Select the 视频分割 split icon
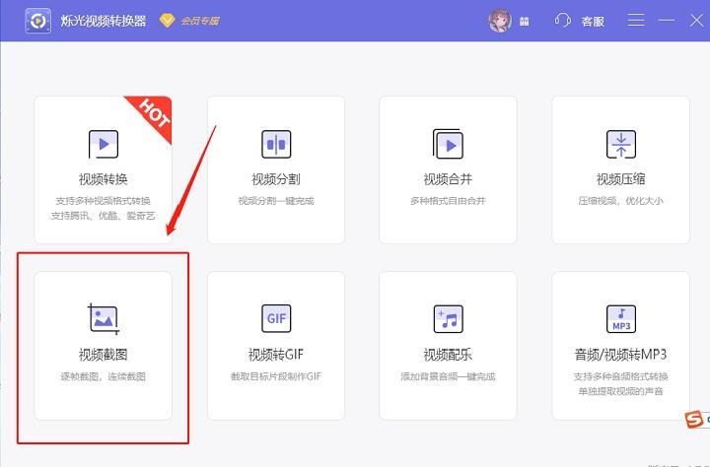This screenshot has height=467, width=710. 276,145
